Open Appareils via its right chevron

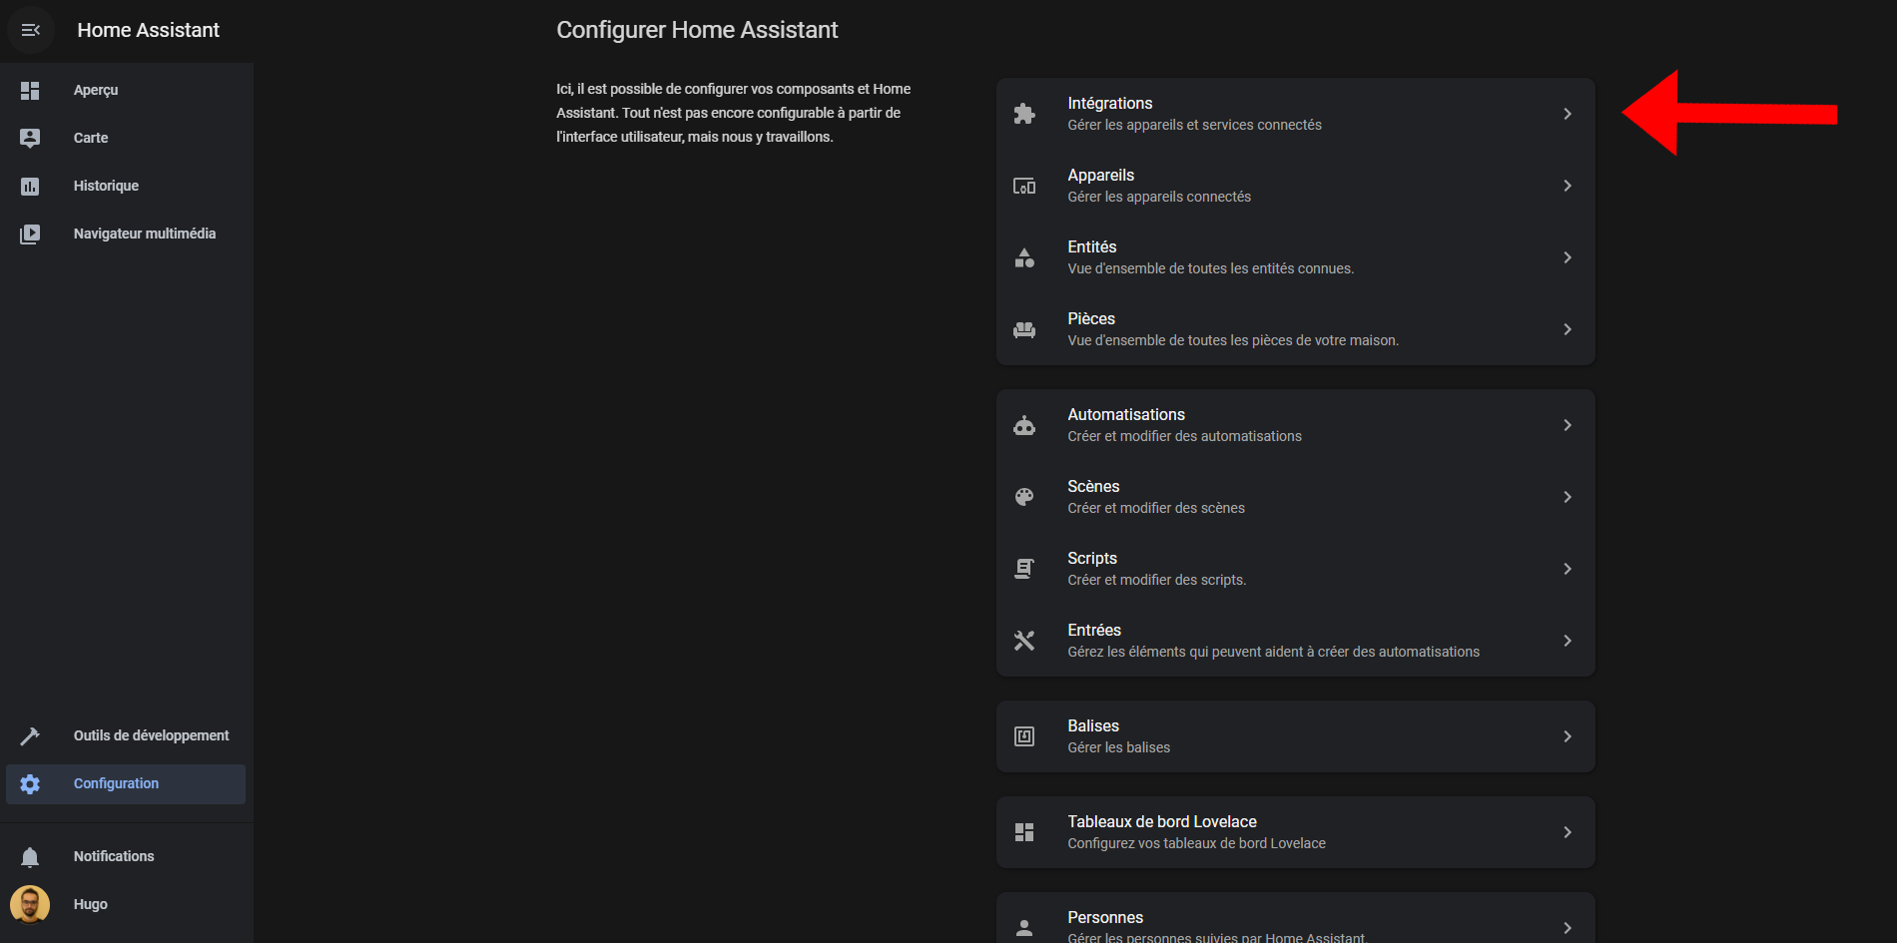coord(1568,186)
